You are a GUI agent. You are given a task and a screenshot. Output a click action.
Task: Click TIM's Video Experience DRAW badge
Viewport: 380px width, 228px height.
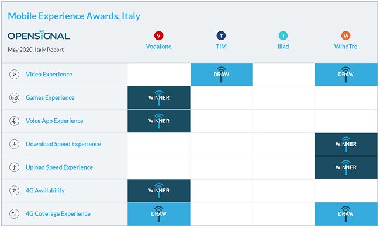[x=221, y=75]
